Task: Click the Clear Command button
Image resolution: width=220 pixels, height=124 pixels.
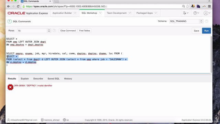Action: pos(68,31)
